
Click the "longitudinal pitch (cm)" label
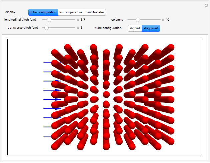[20, 20]
